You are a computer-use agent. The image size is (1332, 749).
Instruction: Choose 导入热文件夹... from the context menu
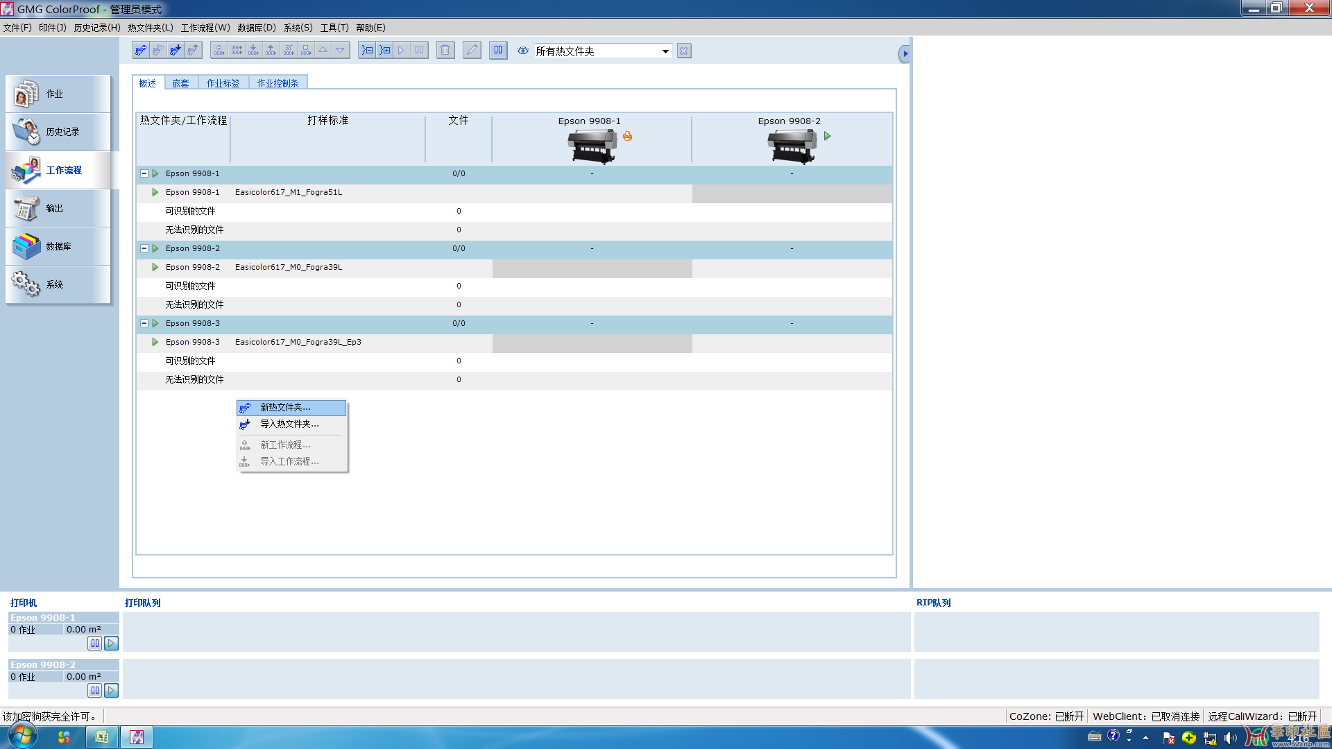coord(291,424)
